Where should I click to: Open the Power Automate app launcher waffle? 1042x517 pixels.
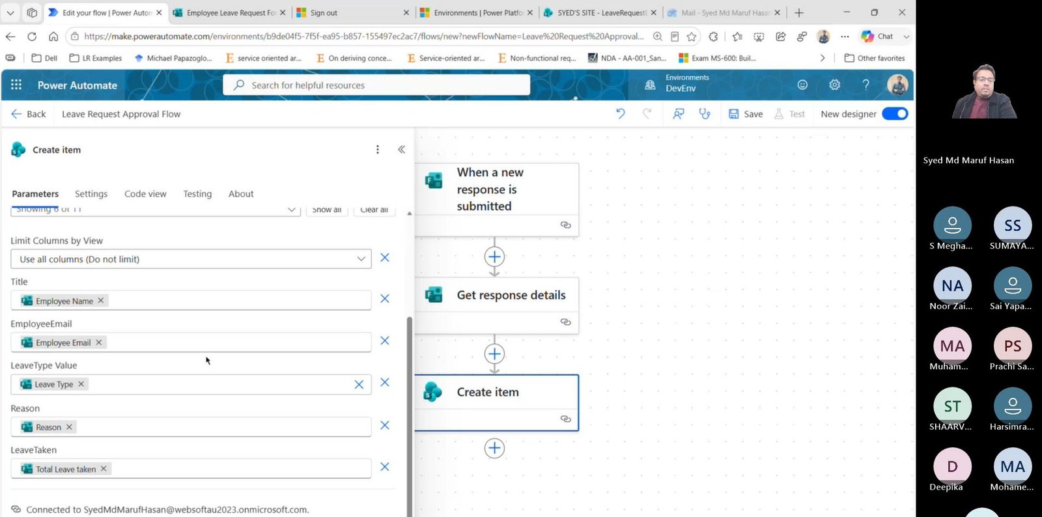pyautogui.click(x=16, y=85)
